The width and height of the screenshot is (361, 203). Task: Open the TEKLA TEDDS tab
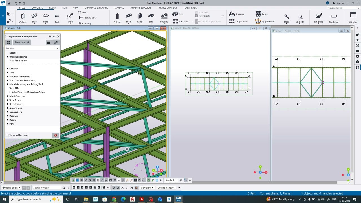click(x=190, y=8)
